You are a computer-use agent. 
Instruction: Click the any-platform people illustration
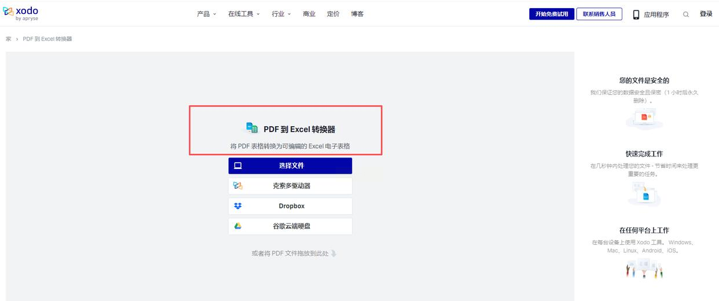[x=644, y=269]
